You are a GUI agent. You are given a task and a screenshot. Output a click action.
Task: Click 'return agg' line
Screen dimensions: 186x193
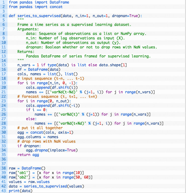click(x=28, y=155)
